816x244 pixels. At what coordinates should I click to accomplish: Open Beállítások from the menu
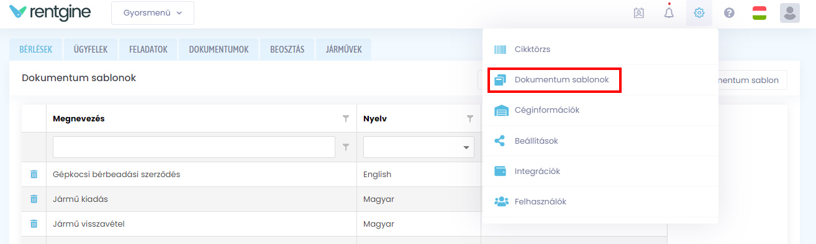pos(601,141)
